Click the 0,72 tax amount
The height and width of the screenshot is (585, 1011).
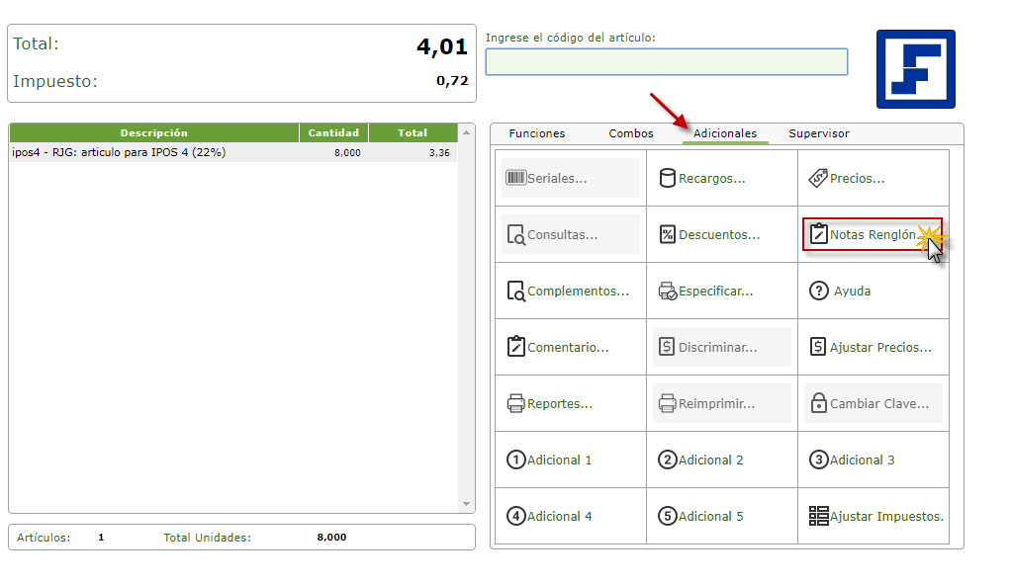pos(452,80)
